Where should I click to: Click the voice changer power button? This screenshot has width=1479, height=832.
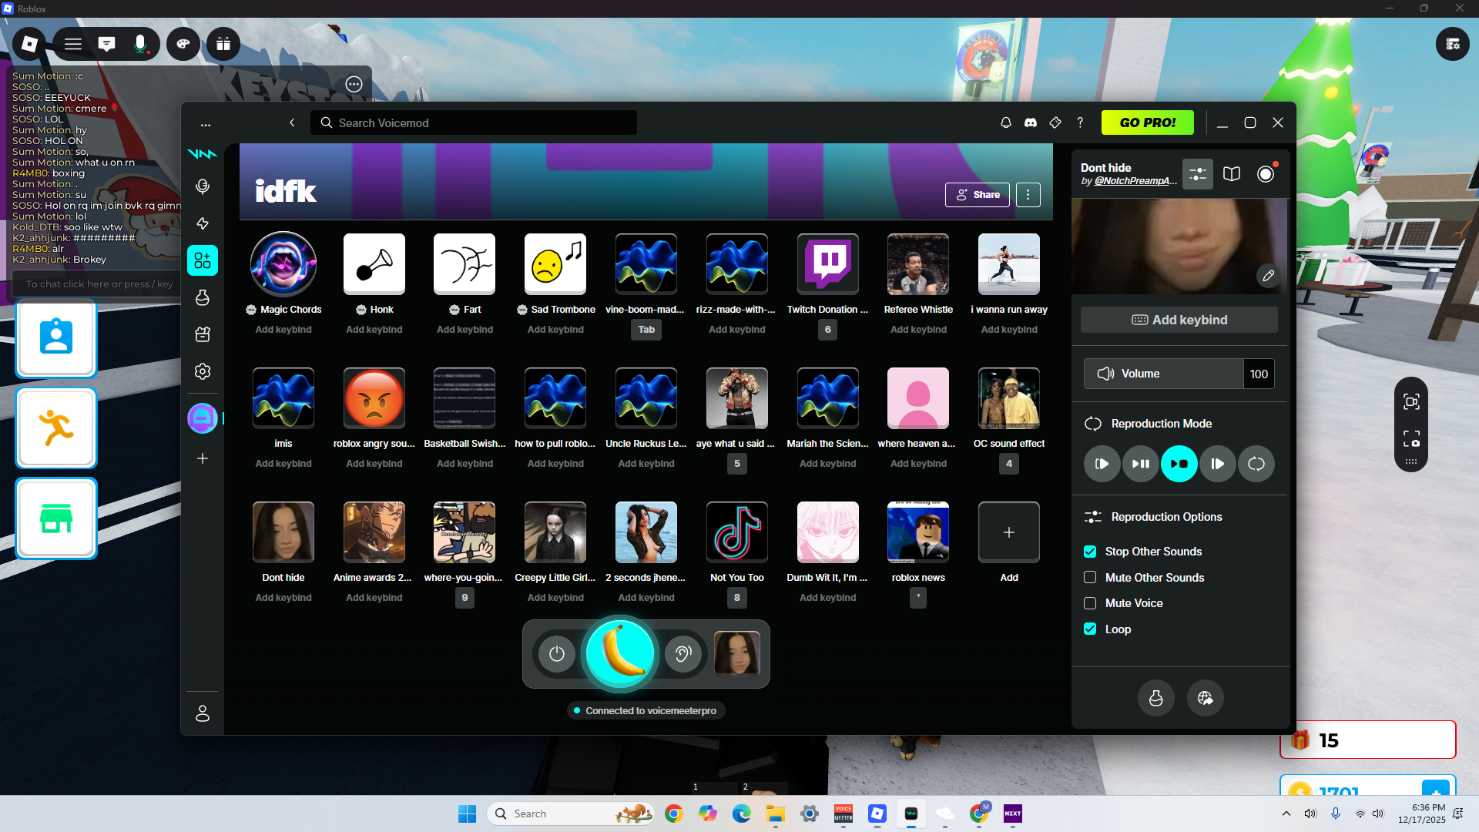tap(557, 654)
